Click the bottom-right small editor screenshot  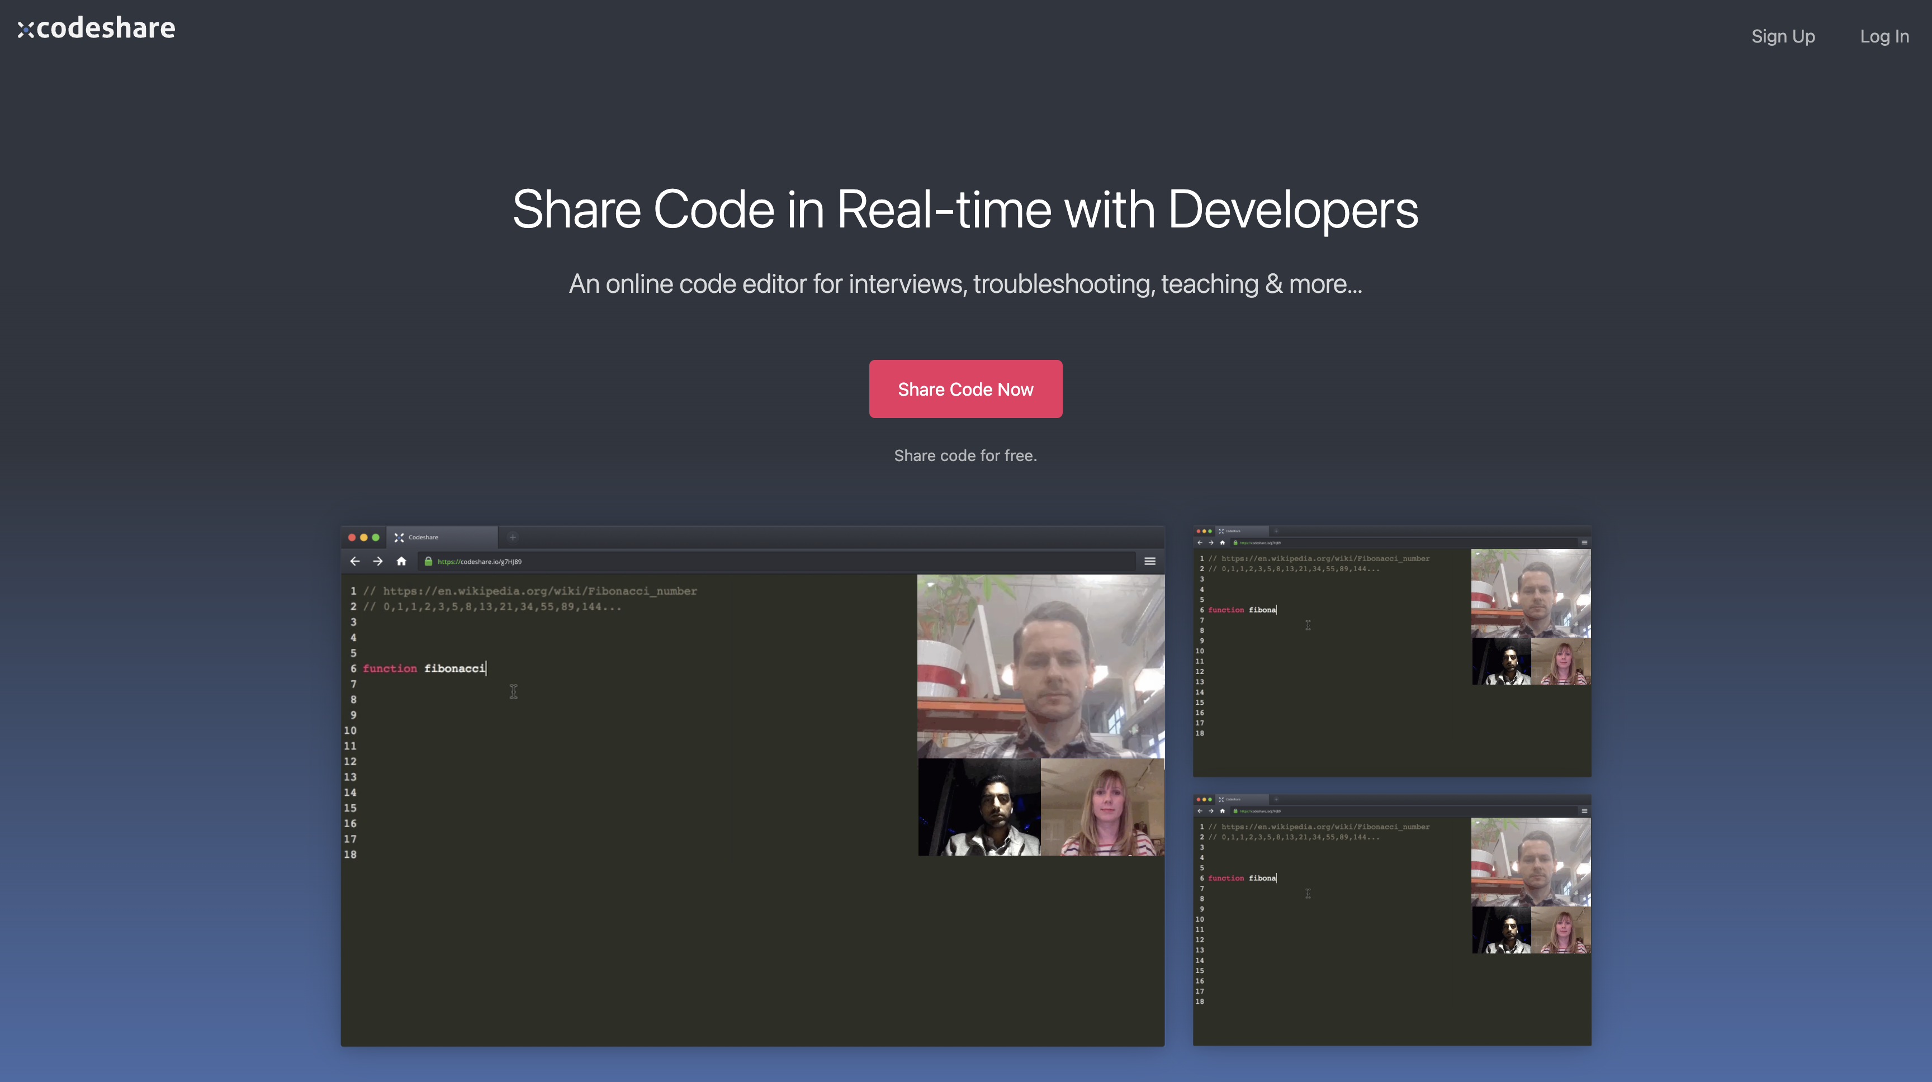[x=1391, y=919]
